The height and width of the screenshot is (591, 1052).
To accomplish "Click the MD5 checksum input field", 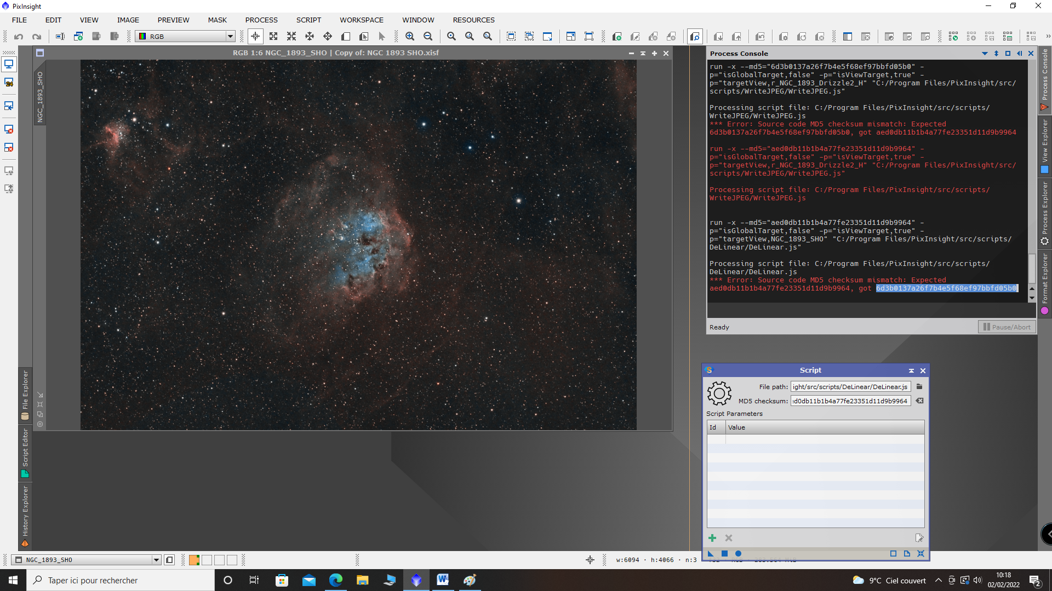I will click(850, 401).
